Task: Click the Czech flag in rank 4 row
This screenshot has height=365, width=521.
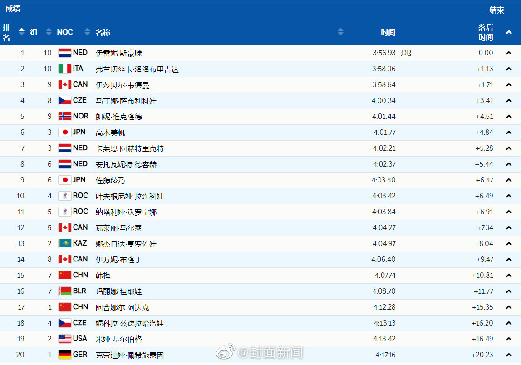Action: [65, 100]
